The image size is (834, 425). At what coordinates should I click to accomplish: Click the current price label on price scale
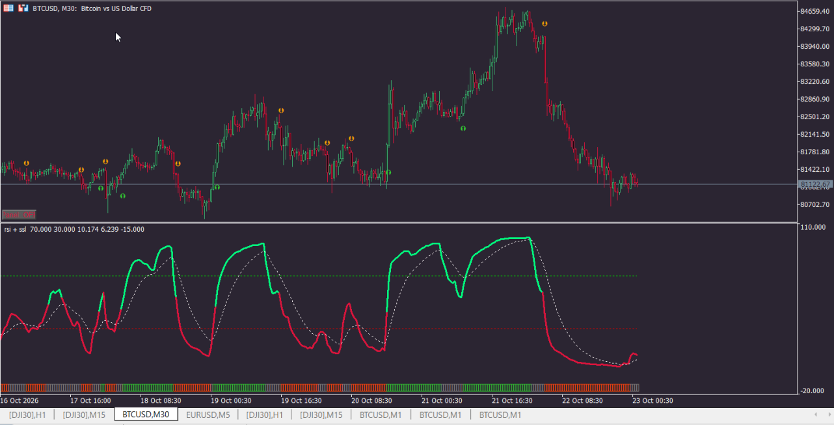point(815,184)
